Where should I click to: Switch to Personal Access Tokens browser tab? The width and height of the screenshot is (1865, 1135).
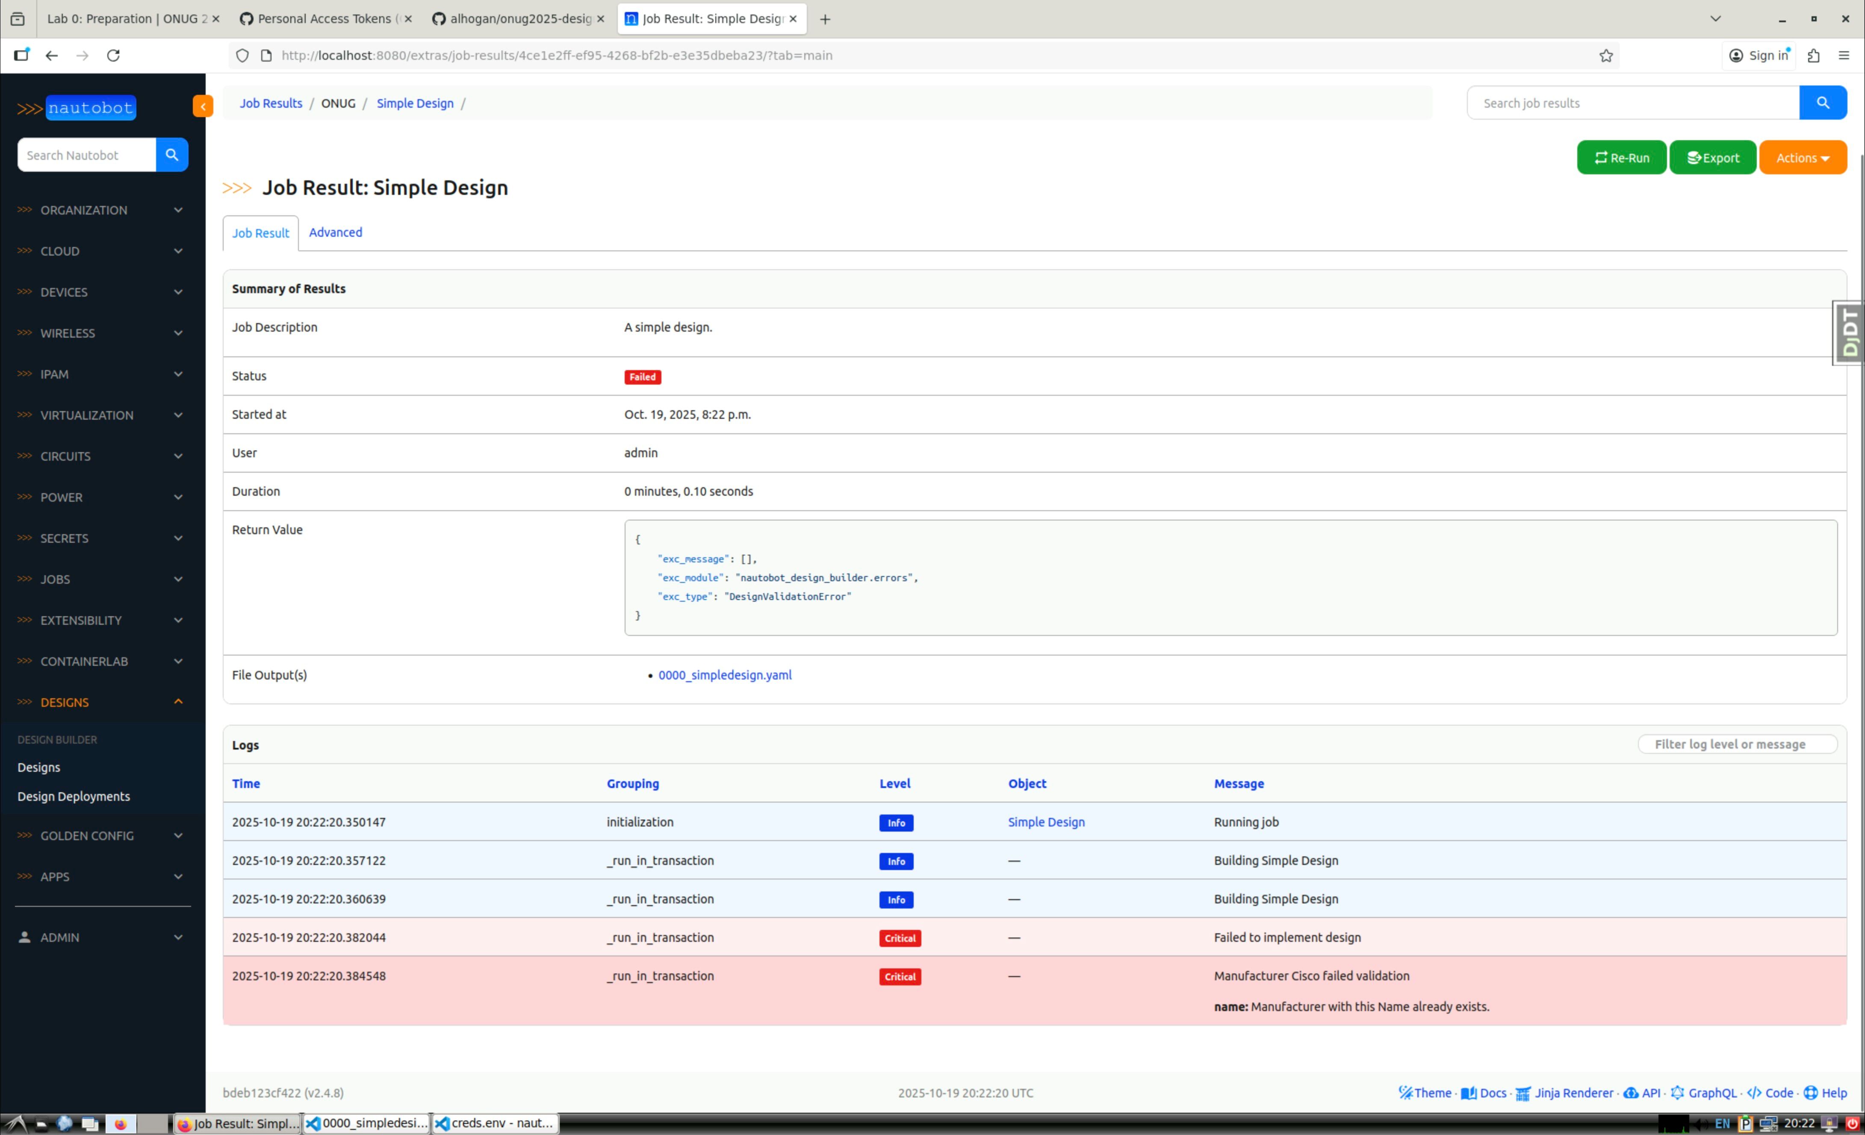coord(325,19)
